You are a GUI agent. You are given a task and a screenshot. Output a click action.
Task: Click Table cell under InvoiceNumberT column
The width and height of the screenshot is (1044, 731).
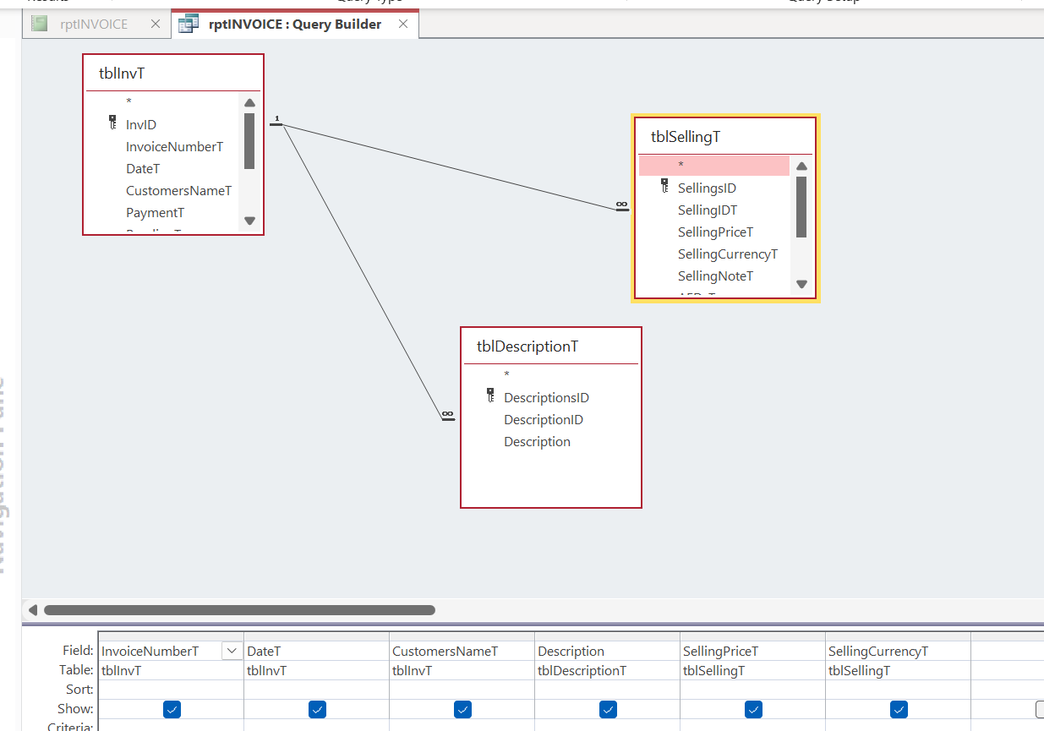[x=171, y=670]
